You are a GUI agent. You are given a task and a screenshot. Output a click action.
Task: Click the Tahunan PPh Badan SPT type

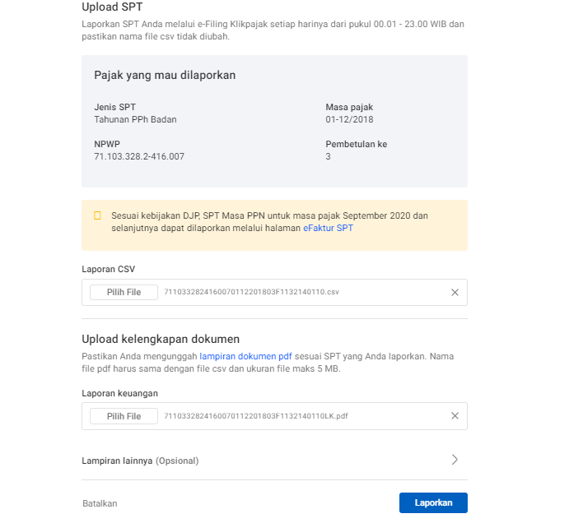click(135, 119)
